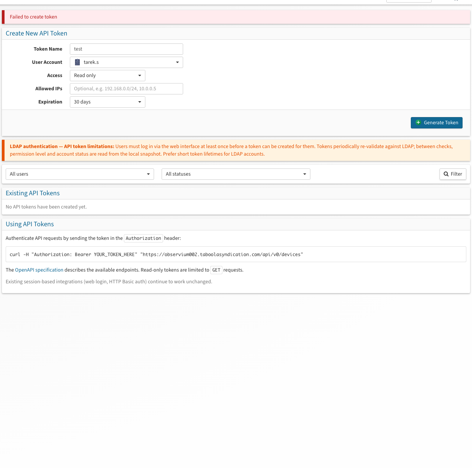This screenshot has height=468, width=472.
Task: Open the Access dropdown set to Read only
Action: coord(107,76)
